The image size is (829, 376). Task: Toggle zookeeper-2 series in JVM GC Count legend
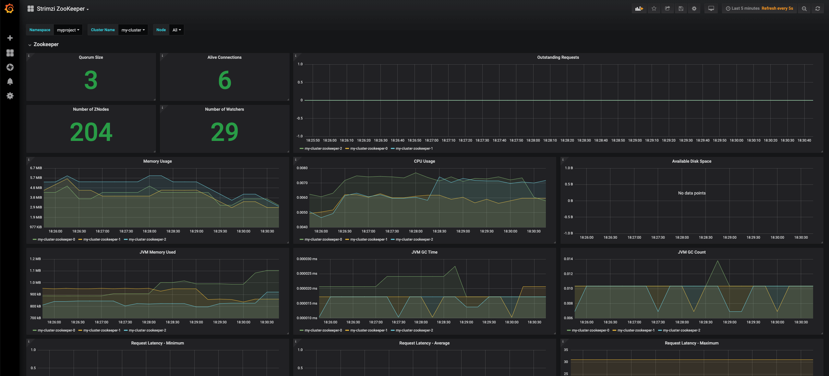(681, 330)
